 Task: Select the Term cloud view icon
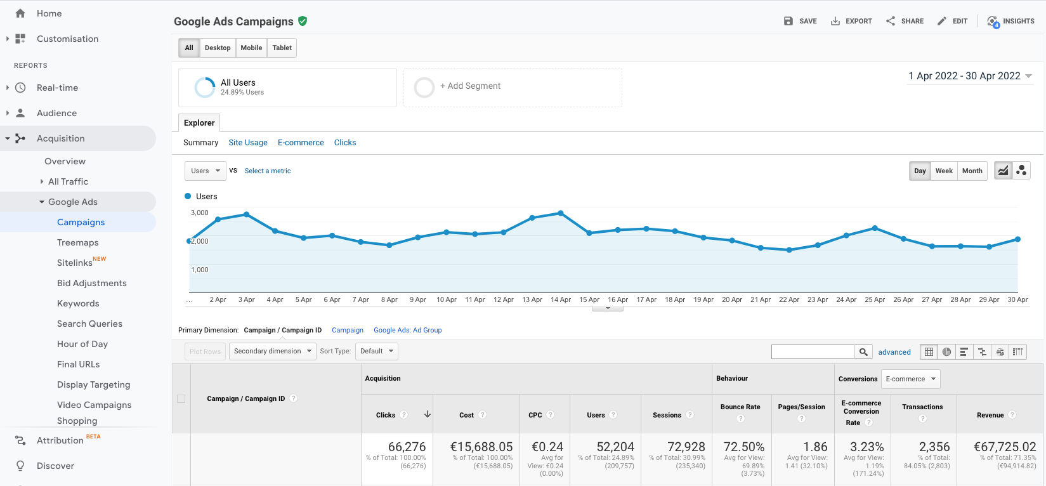(x=1000, y=352)
